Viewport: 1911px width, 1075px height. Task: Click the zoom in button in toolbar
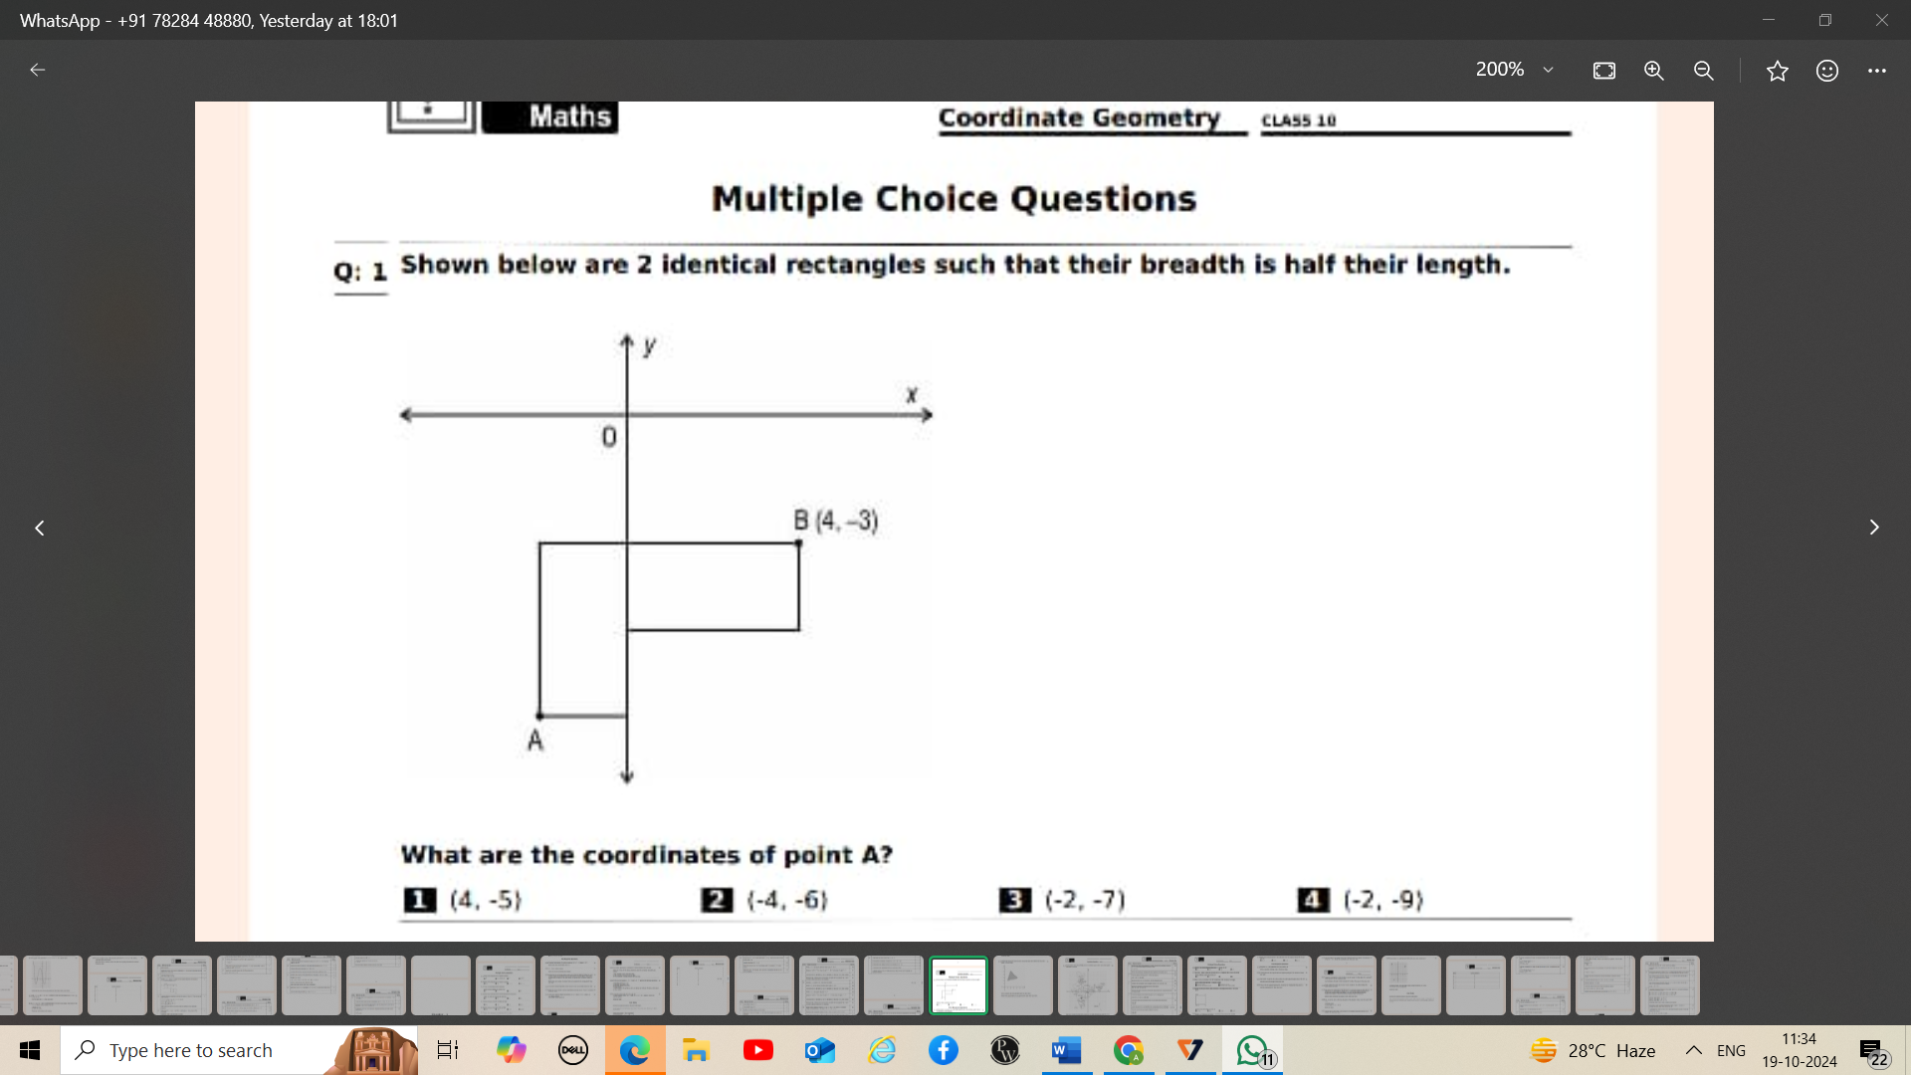[1651, 69]
